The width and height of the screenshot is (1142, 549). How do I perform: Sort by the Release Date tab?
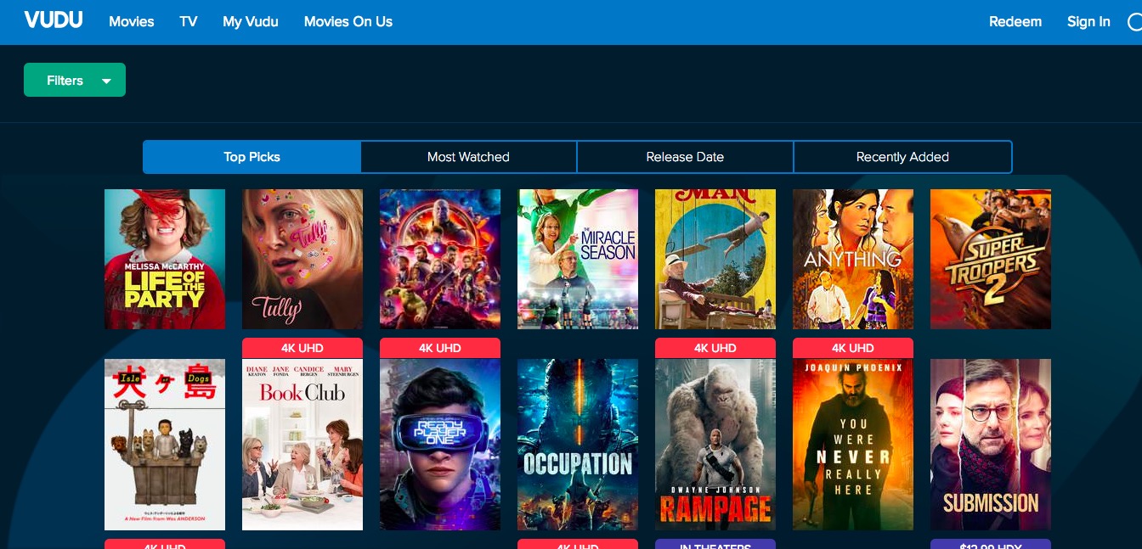[685, 157]
